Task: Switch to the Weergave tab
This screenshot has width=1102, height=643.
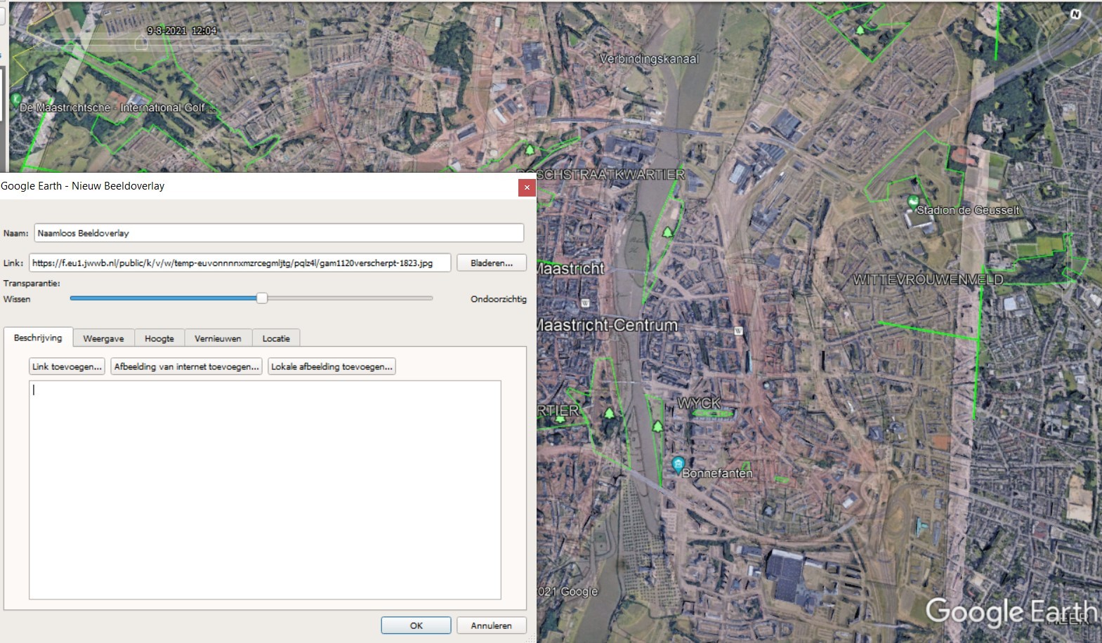Action: click(x=103, y=338)
